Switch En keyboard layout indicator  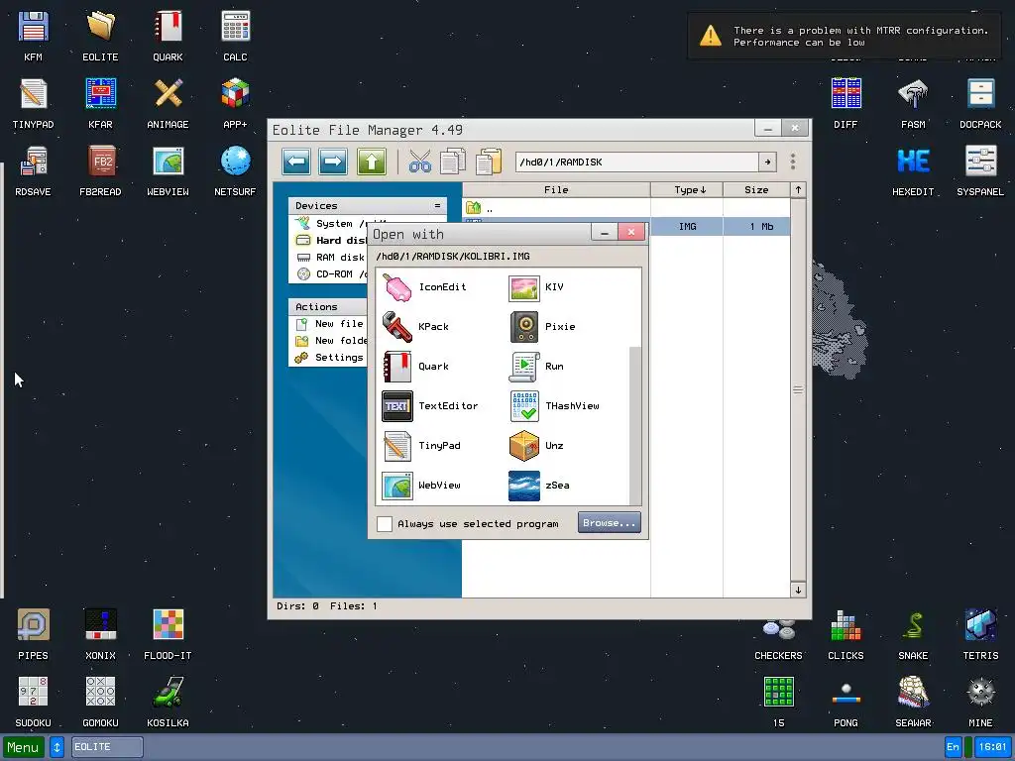point(953,747)
